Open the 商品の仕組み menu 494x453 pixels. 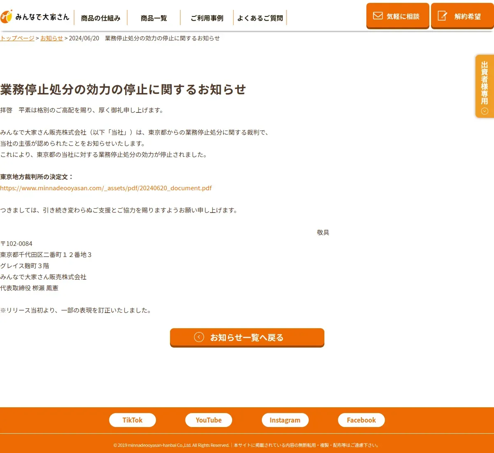tap(100, 18)
